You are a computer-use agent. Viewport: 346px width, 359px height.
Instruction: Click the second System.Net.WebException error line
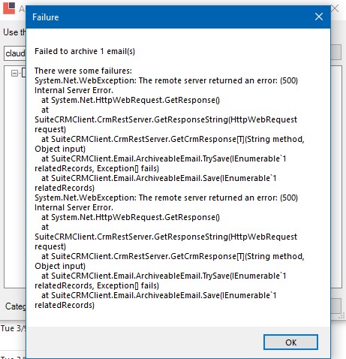point(166,203)
